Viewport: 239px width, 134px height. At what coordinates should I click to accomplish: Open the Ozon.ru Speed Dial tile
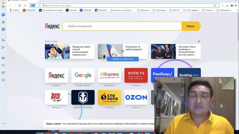136,98
